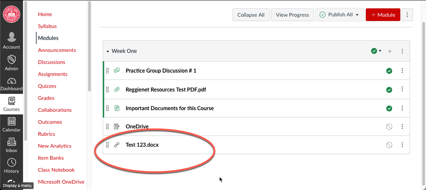Click the Collapse All button
Image resolution: width=426 pixels, height=190 pixels.
(x=251, y=15)
